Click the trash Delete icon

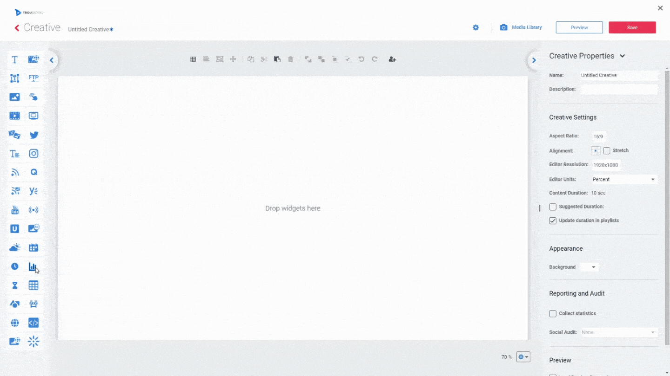point(291,59)
